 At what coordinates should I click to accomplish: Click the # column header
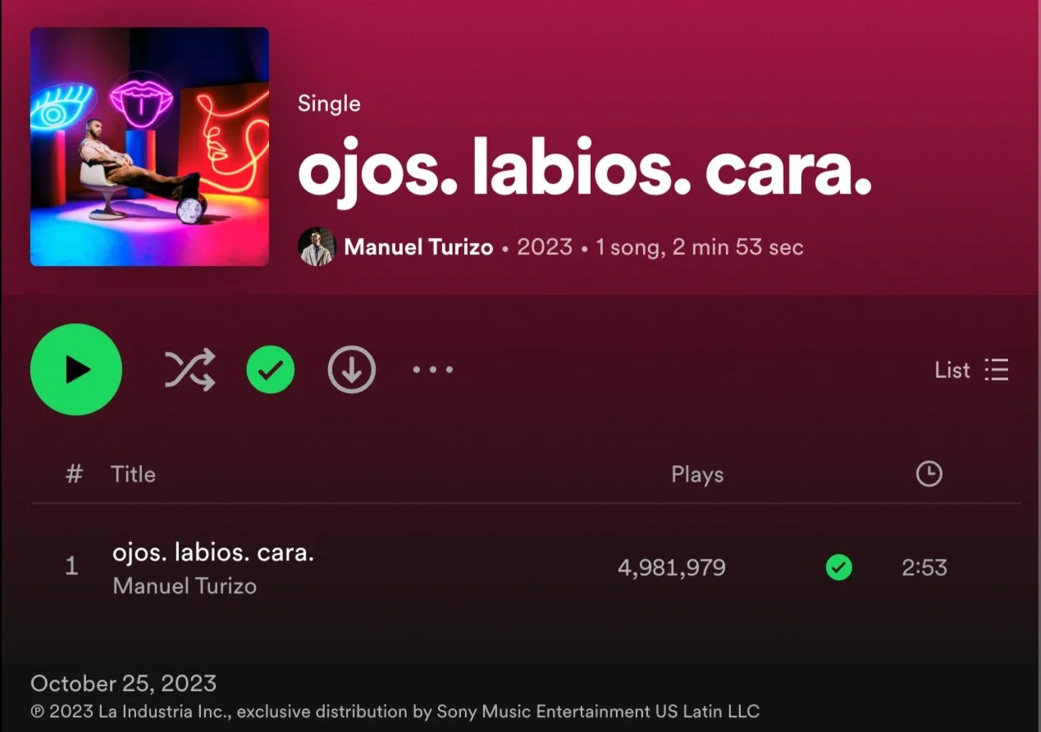74,474
